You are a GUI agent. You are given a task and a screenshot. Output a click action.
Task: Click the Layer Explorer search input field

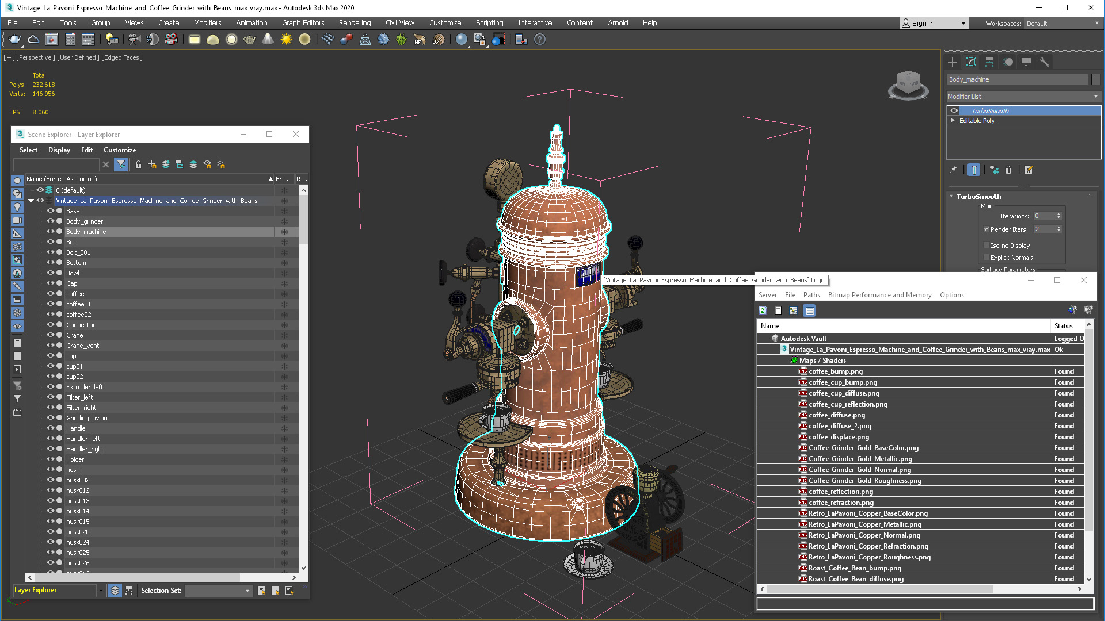56,164
